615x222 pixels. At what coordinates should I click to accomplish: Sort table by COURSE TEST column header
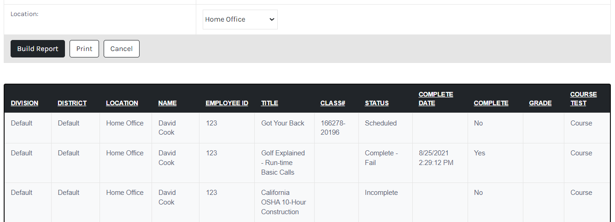583,99
